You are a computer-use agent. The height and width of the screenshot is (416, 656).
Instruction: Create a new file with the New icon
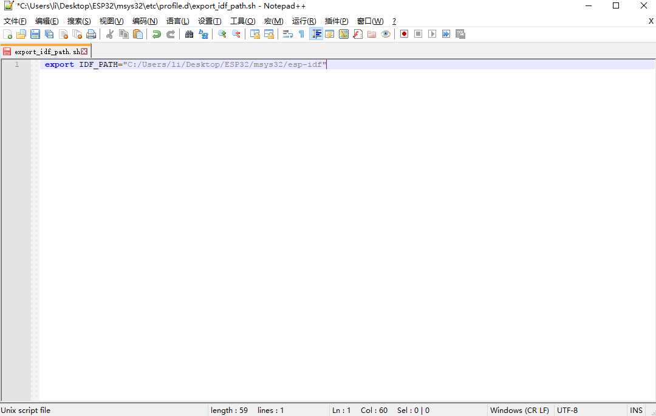tap(7, 34)
